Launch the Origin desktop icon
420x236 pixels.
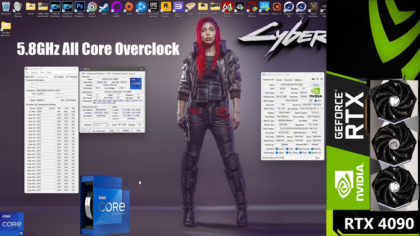[x=129, y=9]
